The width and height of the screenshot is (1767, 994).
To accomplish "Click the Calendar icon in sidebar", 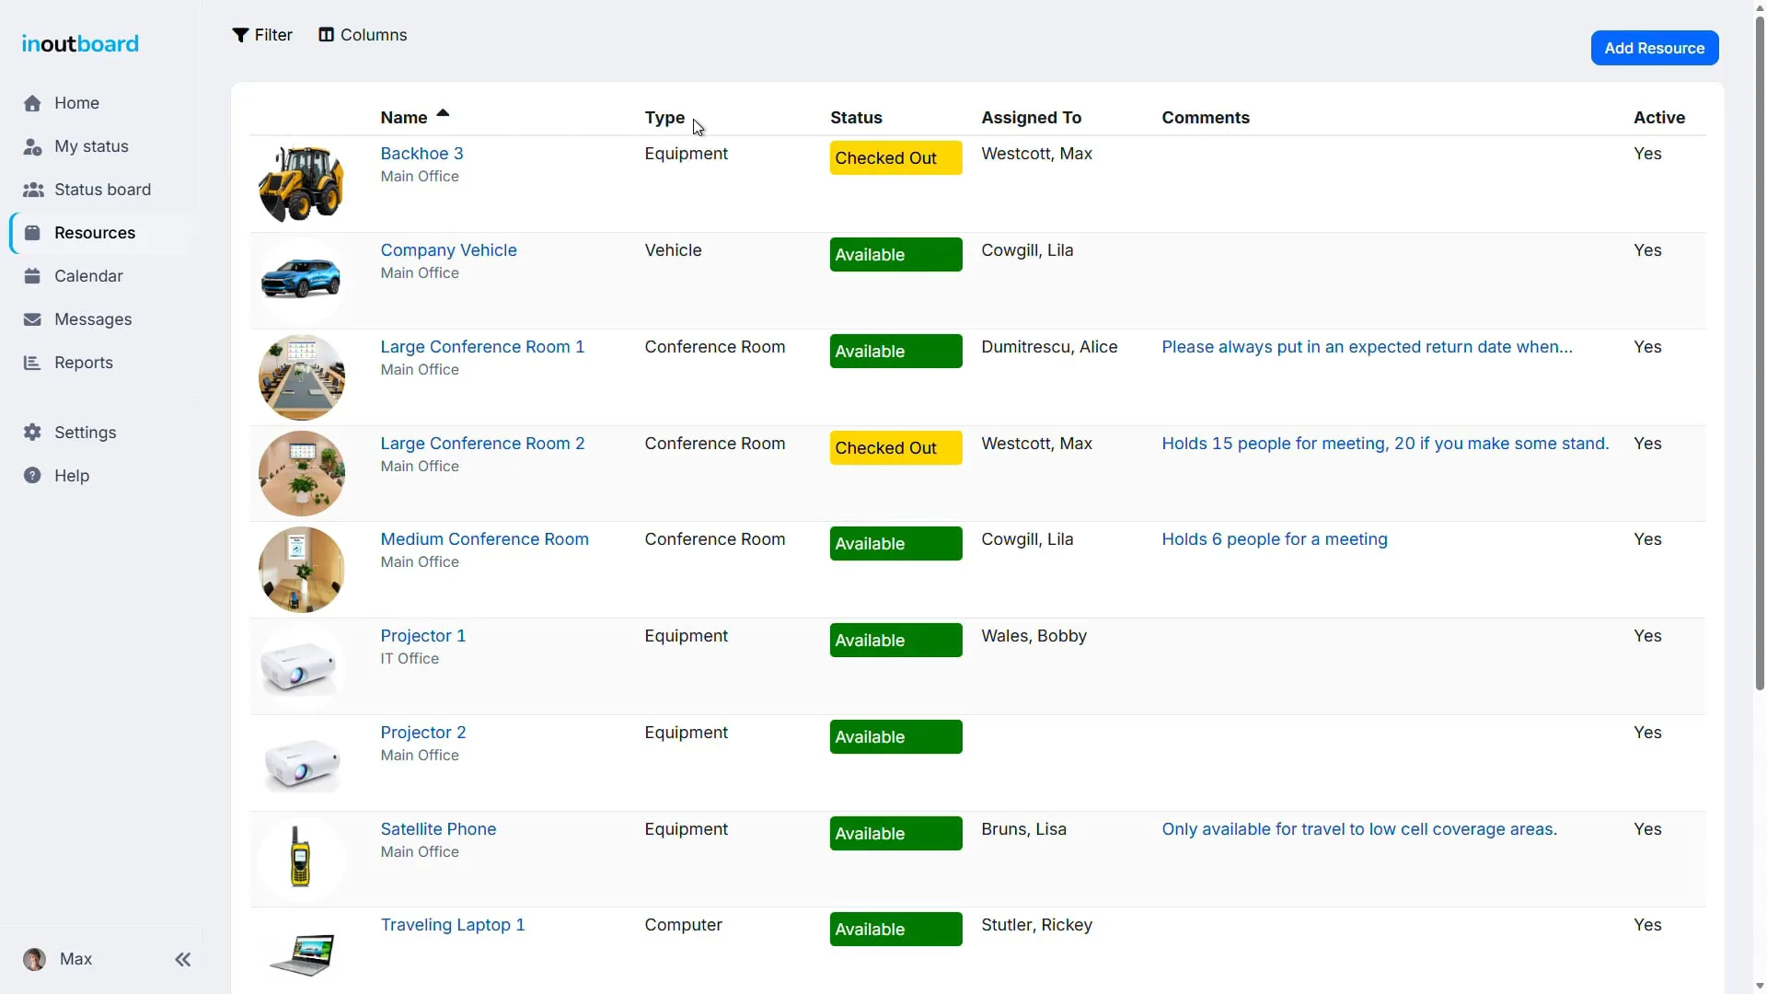I will [x=32, y=276].
